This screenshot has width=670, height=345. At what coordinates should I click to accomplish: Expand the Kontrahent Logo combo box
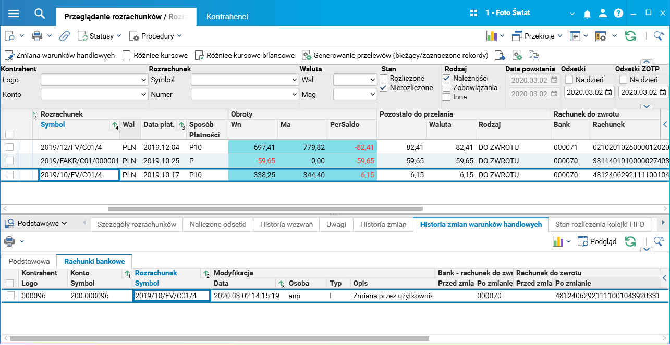(143, 80)
